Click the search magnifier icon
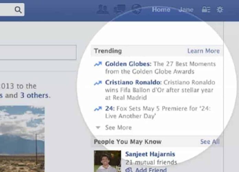Screen dimensions: 239x172 coord(18,10)
